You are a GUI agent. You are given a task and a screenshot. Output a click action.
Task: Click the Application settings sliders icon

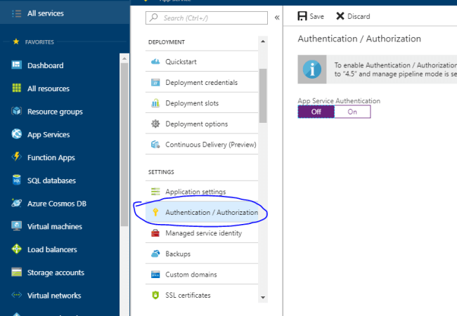click(155, 192)
